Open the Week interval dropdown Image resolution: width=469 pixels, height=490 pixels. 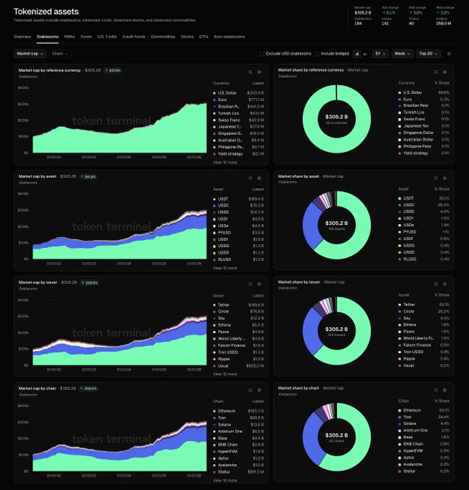click(x=403, y=54)
